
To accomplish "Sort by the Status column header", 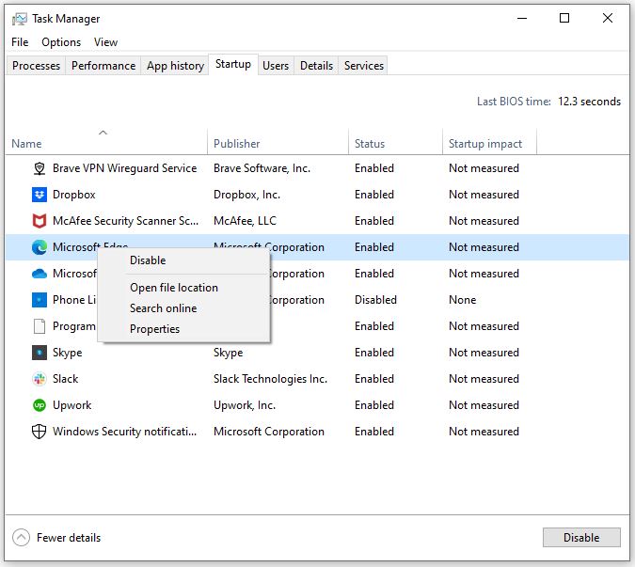I will pyautogui.click(x=395, y=142).
